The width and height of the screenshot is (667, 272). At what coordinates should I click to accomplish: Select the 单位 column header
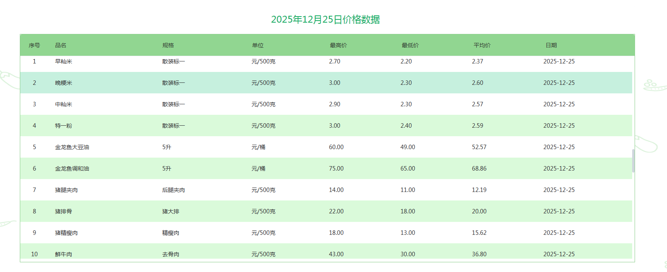tap(258, 45)
